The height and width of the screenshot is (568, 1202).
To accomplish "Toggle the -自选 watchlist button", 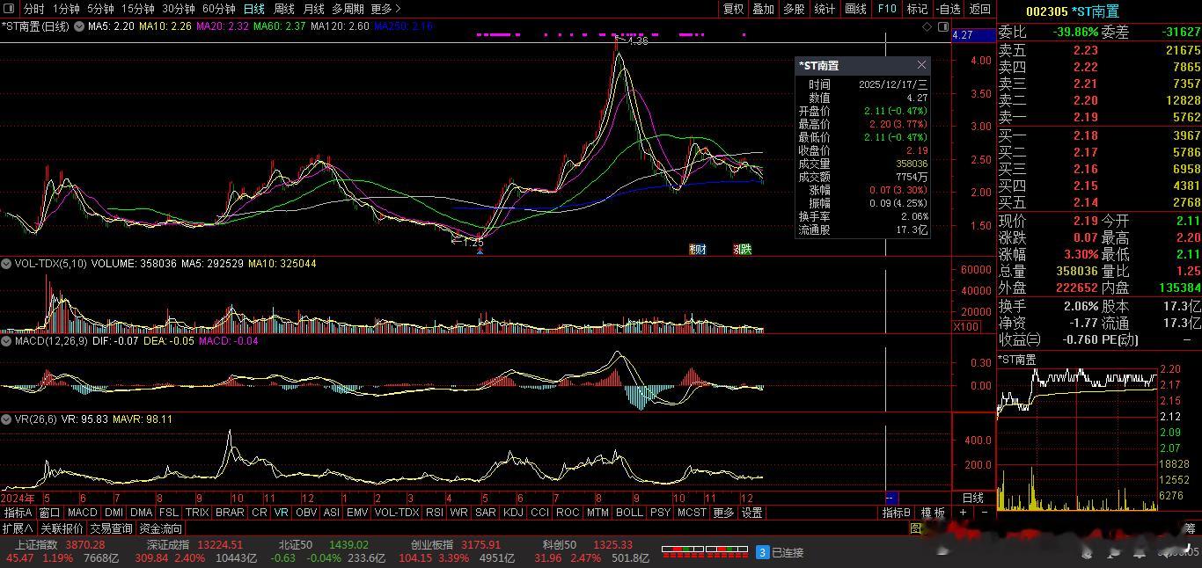I will point(949,9).
